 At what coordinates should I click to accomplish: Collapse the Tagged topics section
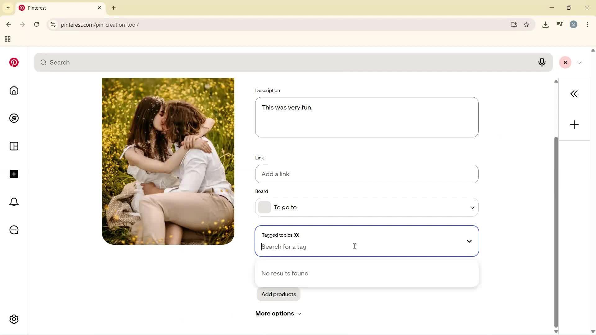469,241
